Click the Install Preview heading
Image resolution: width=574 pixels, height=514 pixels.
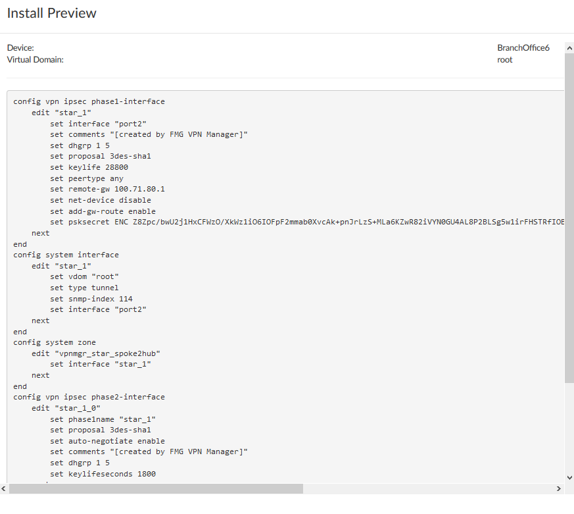point(52,13)
